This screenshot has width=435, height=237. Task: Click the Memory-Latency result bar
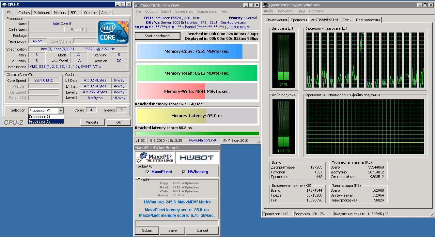197,116
